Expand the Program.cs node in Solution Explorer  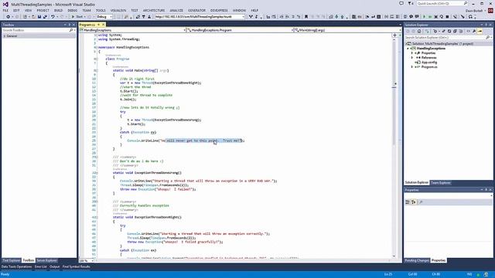412,67
